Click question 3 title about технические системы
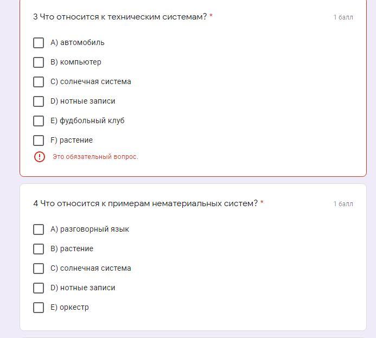Image resolution: width=376 pixels, height=338 pixels. (x=119, y=17)
